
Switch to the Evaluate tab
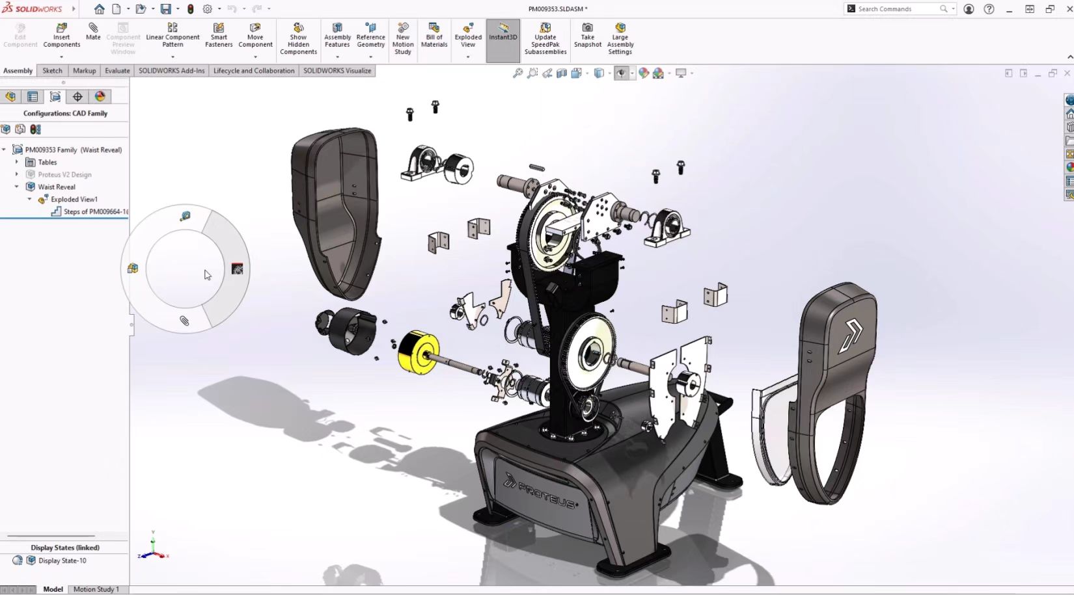[117, 71]
